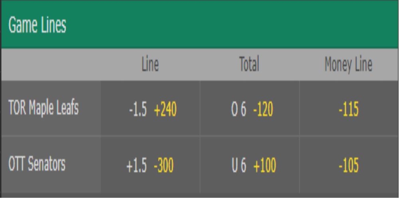This screenshot has width=399, height=199.
Task: Click the Money Line column header
Action: (348, 65)
